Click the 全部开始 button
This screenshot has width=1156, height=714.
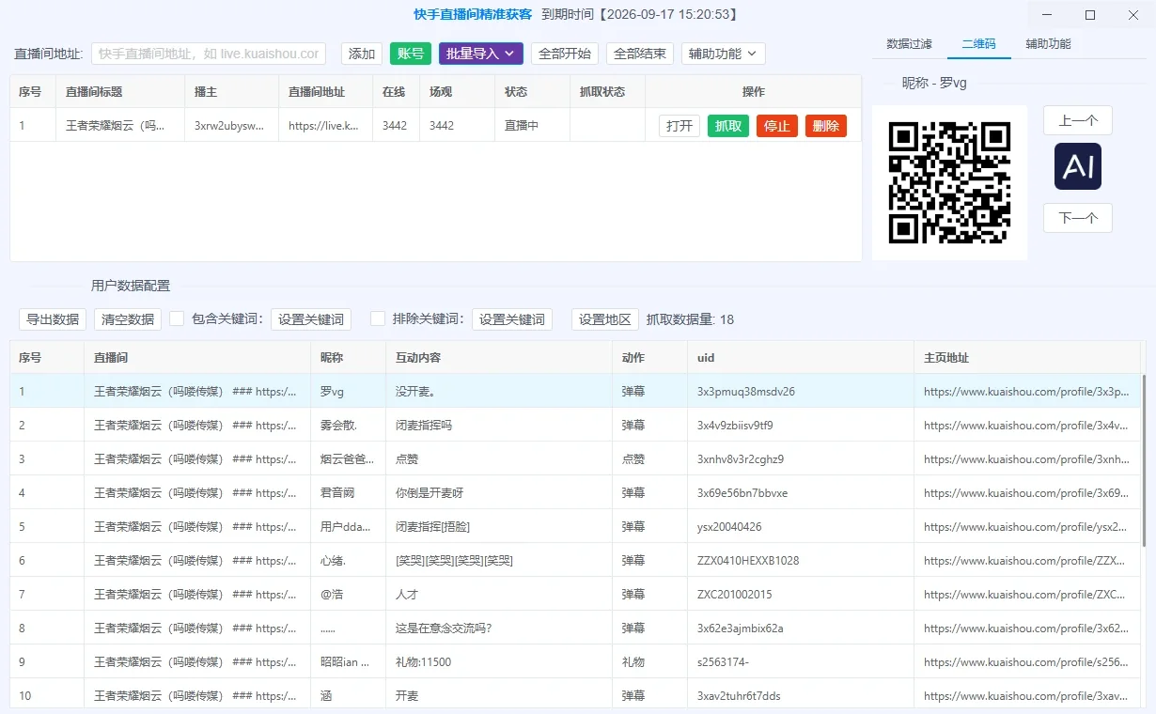[565, 54]
